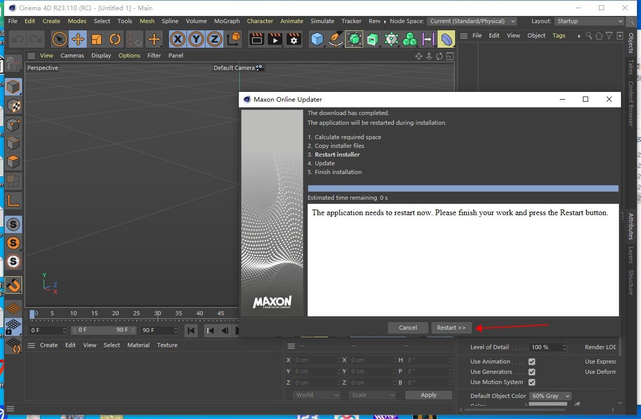Toggle the X-axis lock icon
This screenshot has width=641, height=419.
(x=178, y=39)
